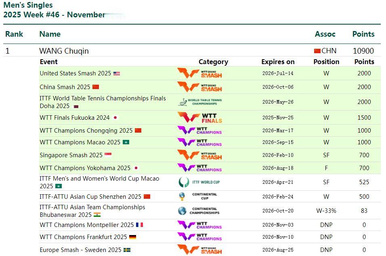386x256 pixels.
Task: Open player WANG Chuqin
Action: (x=64, y=51)
